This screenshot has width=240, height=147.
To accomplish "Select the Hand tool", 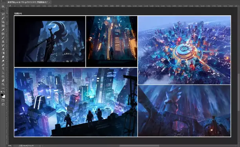I will 3,81.
